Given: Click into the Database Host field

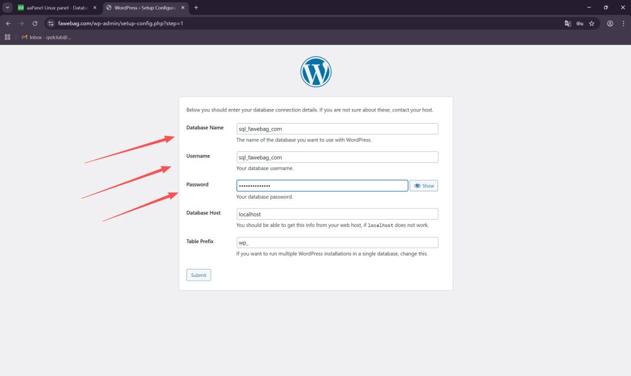Looking at the screenshot, I should 337,214.
